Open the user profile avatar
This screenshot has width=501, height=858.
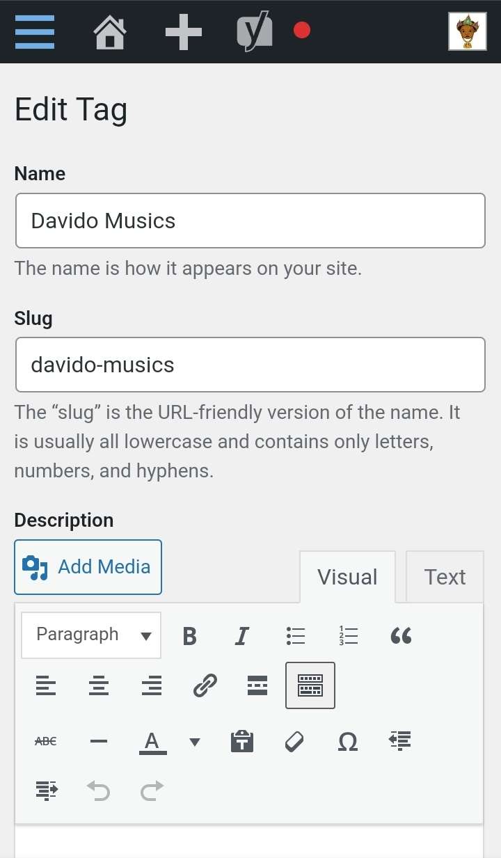tap(467, 32)
